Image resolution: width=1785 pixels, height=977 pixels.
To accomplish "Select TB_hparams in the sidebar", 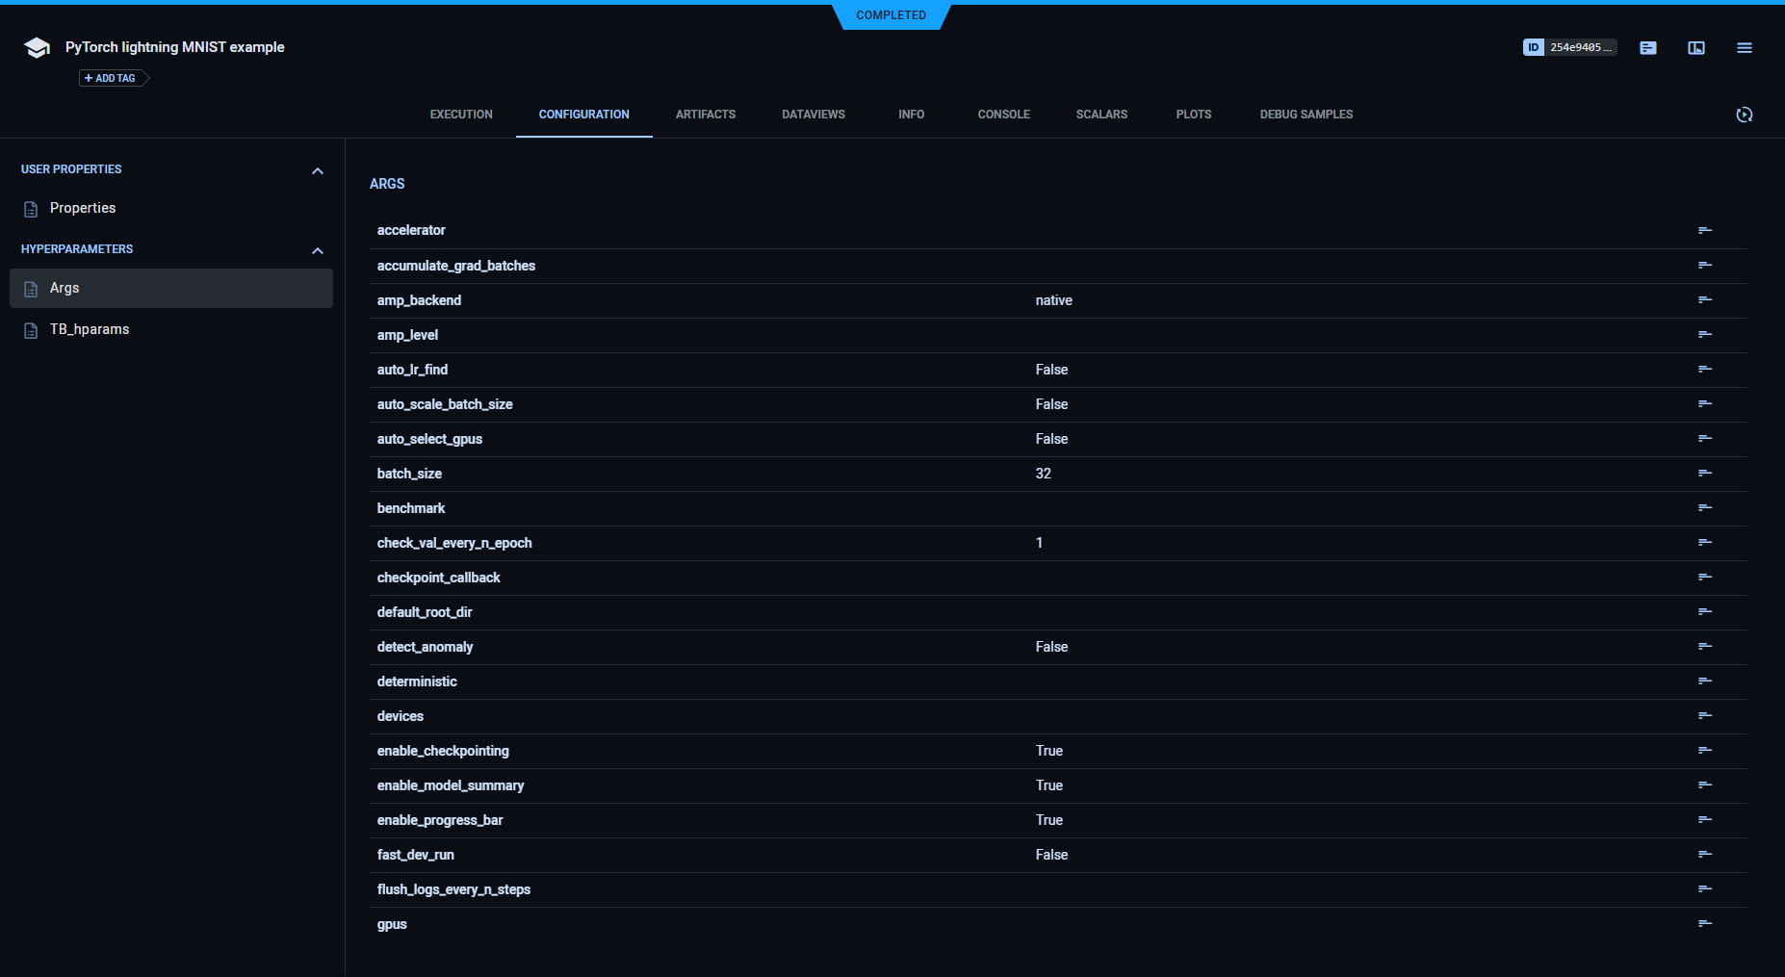I will tap(90, 329).
